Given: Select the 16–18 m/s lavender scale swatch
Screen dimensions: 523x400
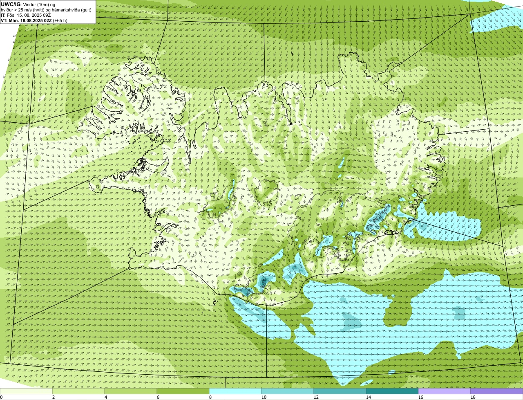Looking at the screenshot, I should tap(445, 391).
